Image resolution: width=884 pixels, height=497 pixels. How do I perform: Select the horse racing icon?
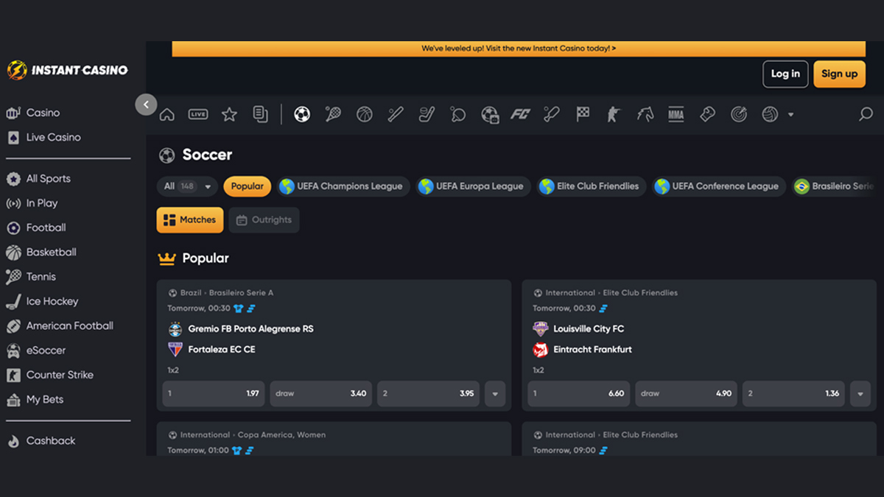point(645,114)
